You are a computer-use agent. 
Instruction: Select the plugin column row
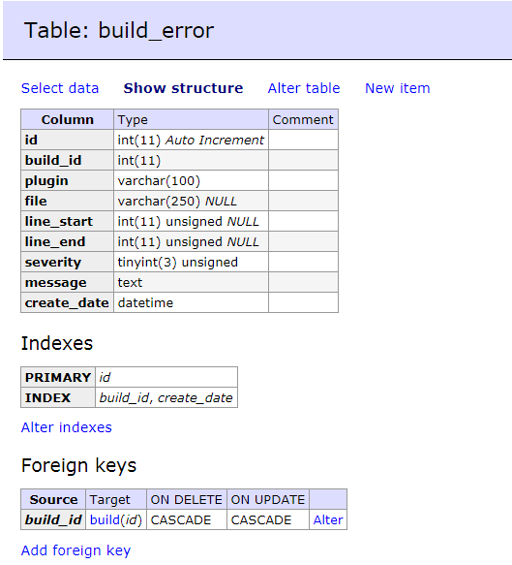179,180
